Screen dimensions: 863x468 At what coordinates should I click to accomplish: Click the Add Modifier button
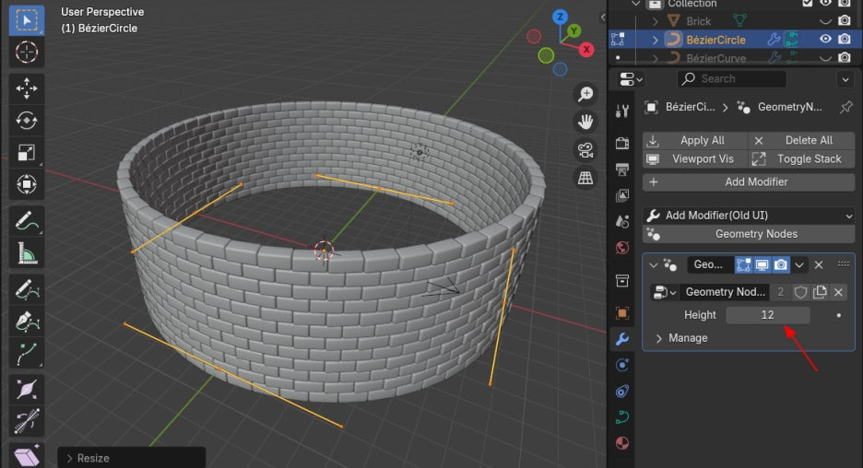click(x=749, y=182)
